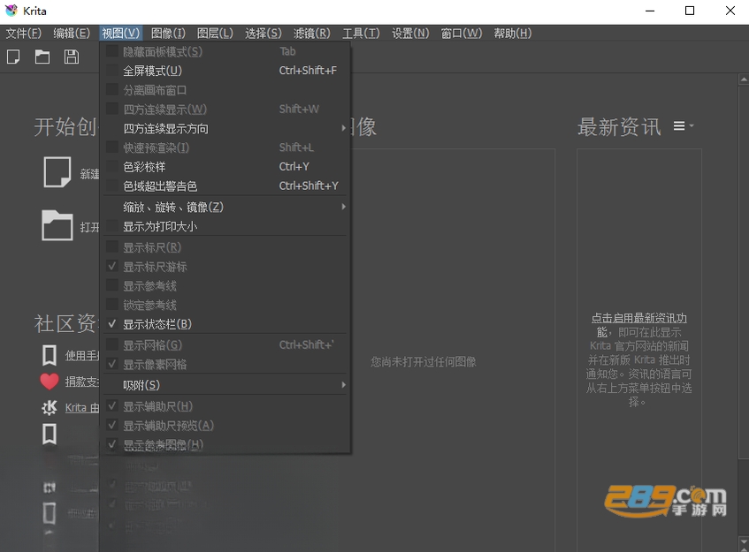Toggle 显示辅助尺(H) checkbox

pyautogui.click(x=111, y=406)
